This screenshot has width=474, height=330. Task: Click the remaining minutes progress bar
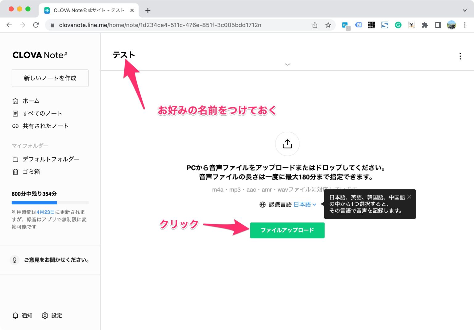tap(50, 203)
